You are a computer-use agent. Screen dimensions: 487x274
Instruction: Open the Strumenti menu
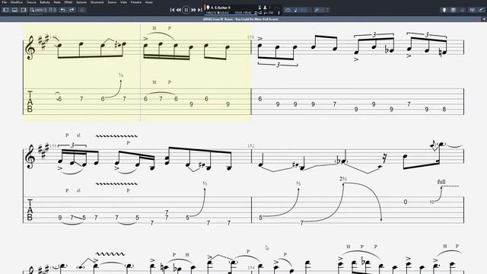pos(97,2)
